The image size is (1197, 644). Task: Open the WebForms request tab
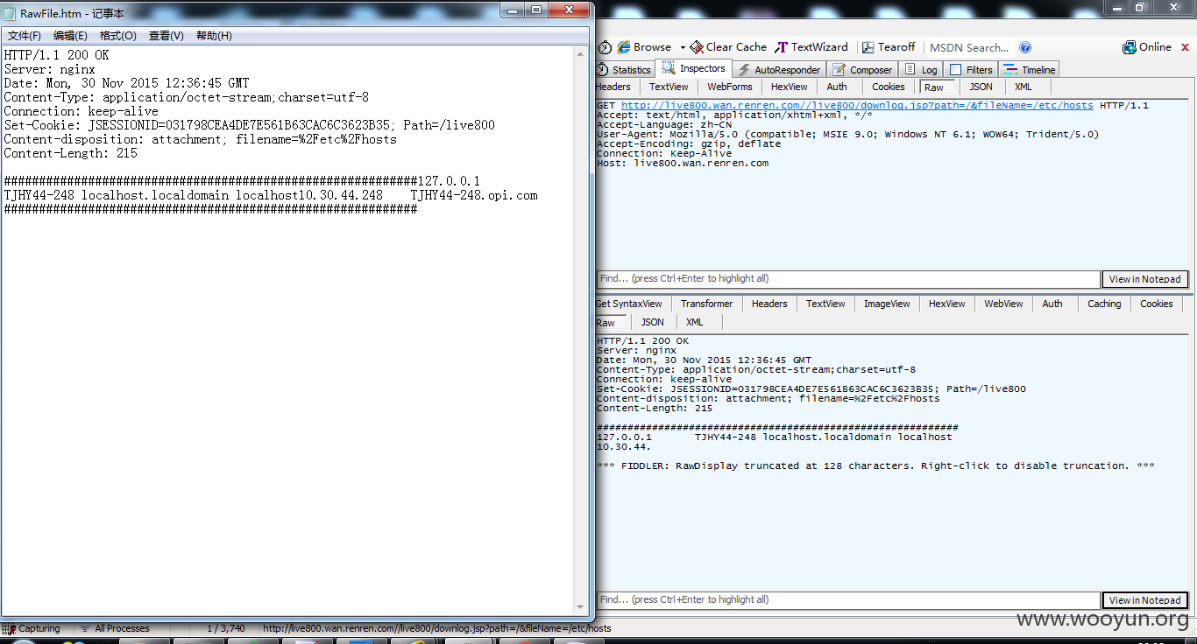click(x=730, y=87)
